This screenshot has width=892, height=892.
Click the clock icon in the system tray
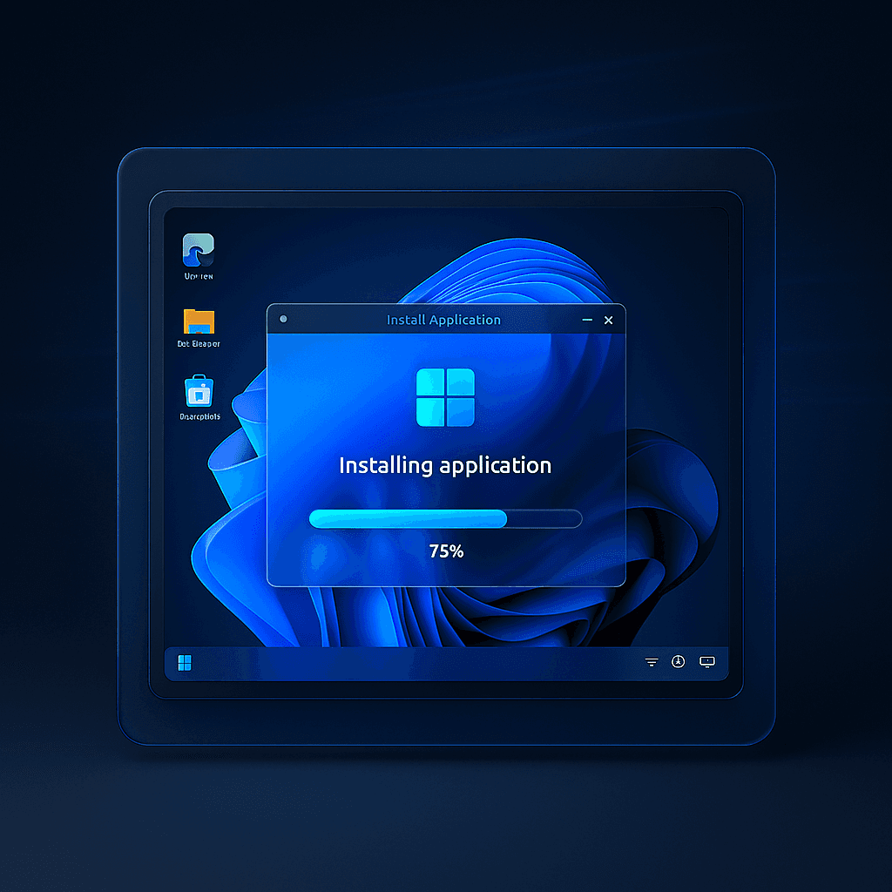(678, 662)
